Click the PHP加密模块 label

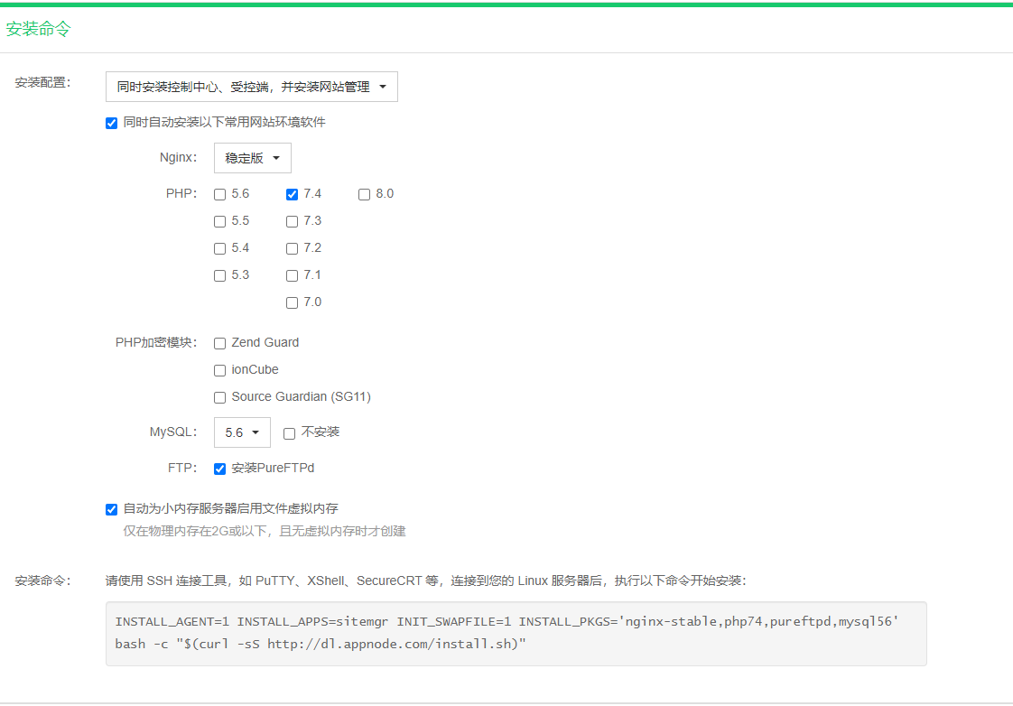pyautogui.click(x=155, y=342)
